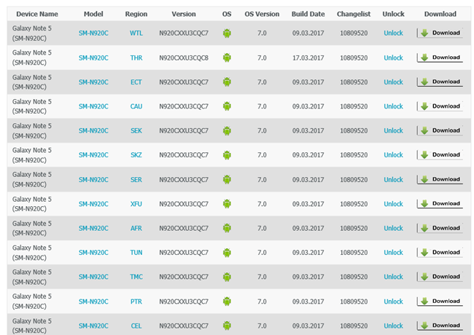474x335 pixels.
Task: Click Unlock in the SER row
Action: [393, 180]
